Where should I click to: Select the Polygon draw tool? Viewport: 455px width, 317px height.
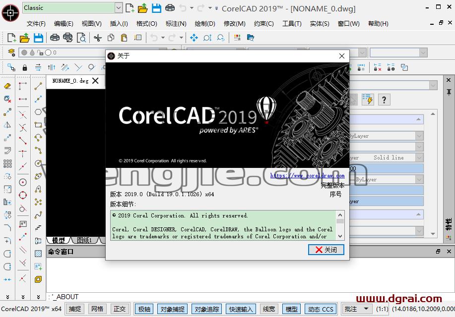(x=38, y=112)
